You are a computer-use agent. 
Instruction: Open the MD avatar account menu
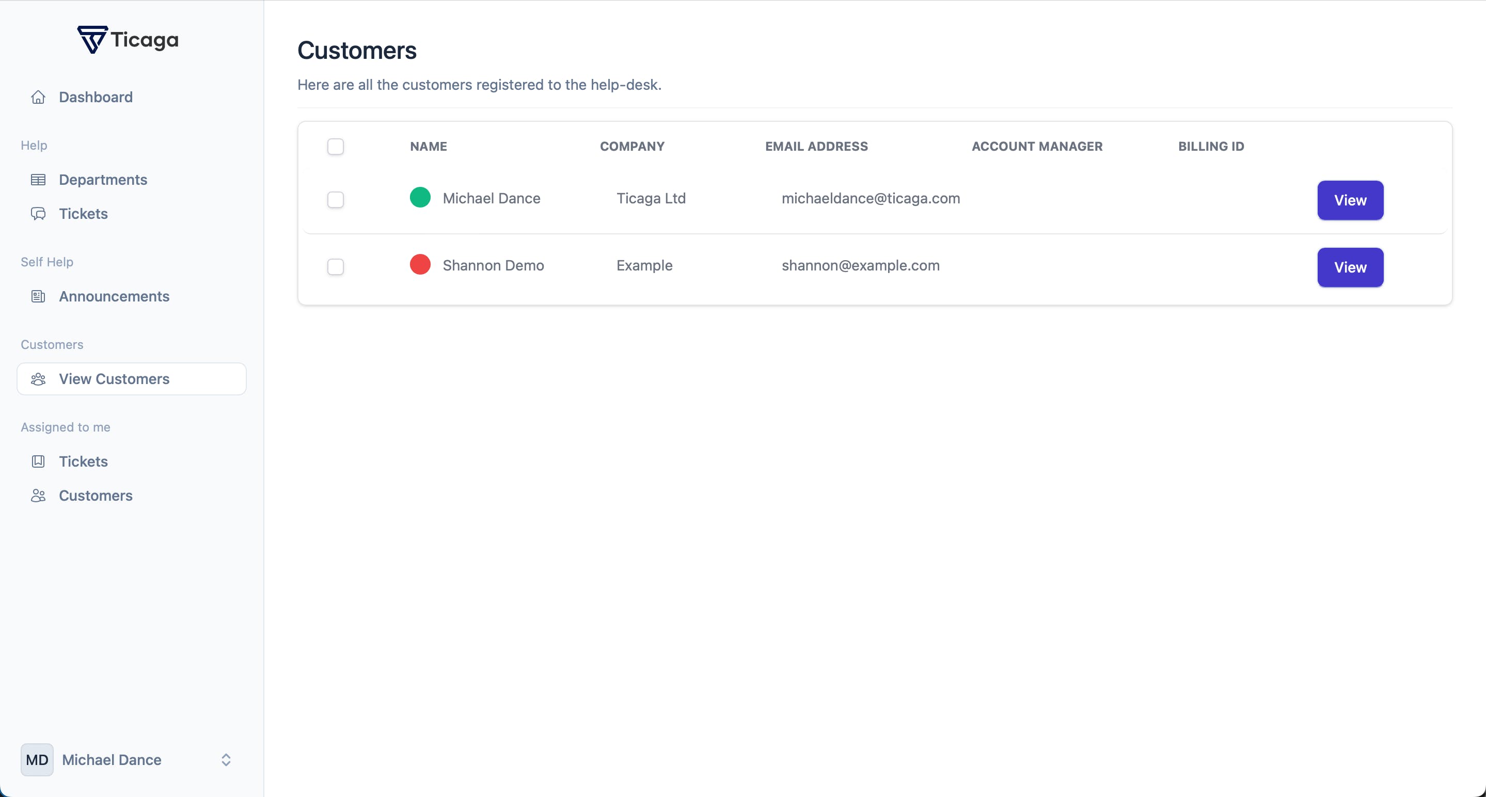37,759
